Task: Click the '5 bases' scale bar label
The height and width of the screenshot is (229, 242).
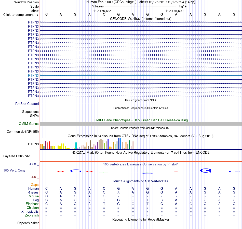Action: pyautogui.click(x=98, y=6)
